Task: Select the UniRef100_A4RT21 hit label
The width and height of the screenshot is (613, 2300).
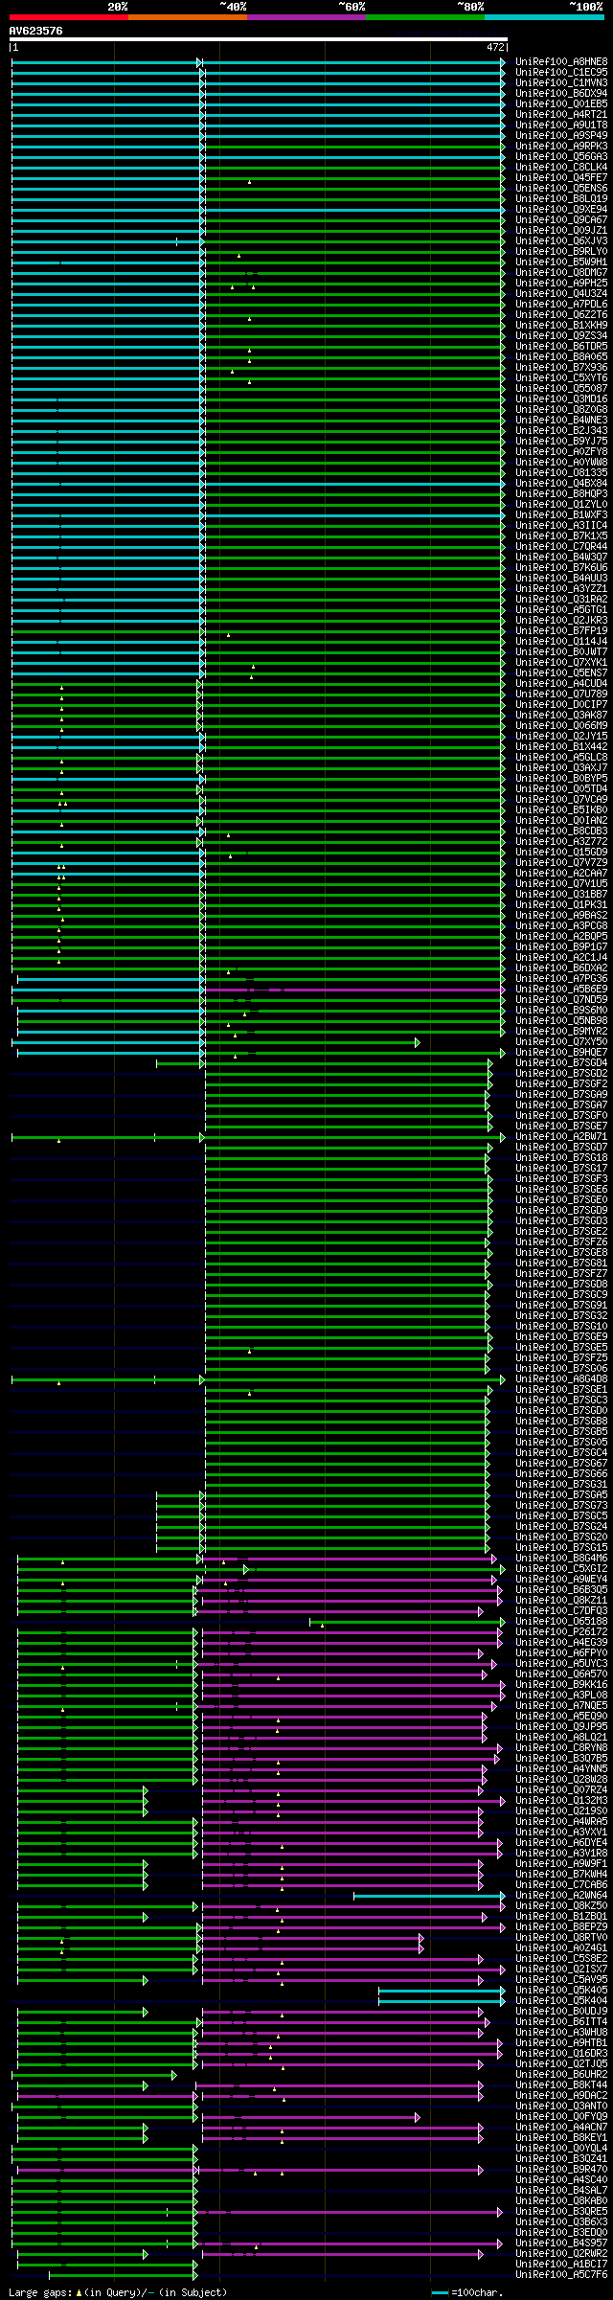Action: 561,114
